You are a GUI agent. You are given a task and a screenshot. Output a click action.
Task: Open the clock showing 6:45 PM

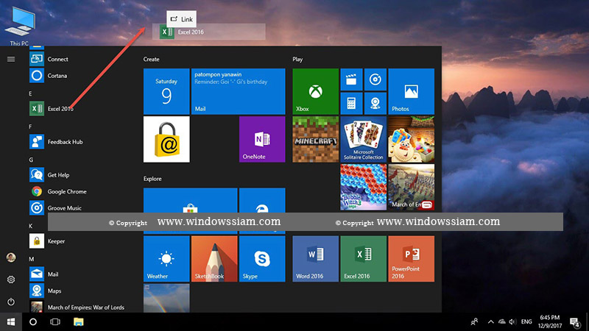coord(549,321)
